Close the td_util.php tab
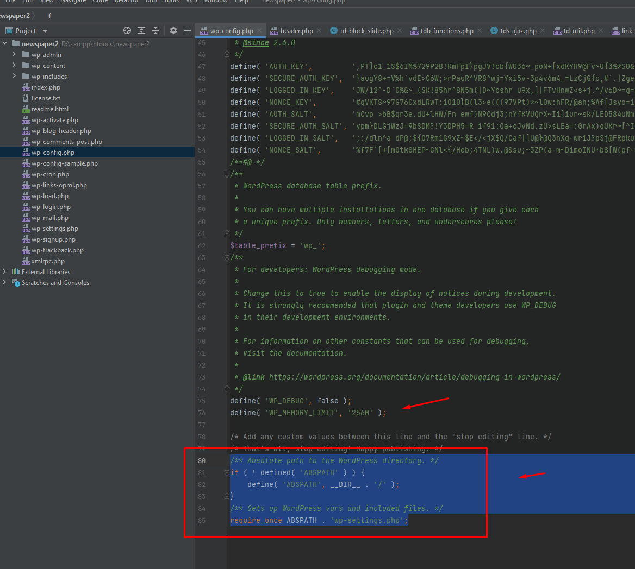Viewport: 635px width, 569px height. (x=601, y=30)
